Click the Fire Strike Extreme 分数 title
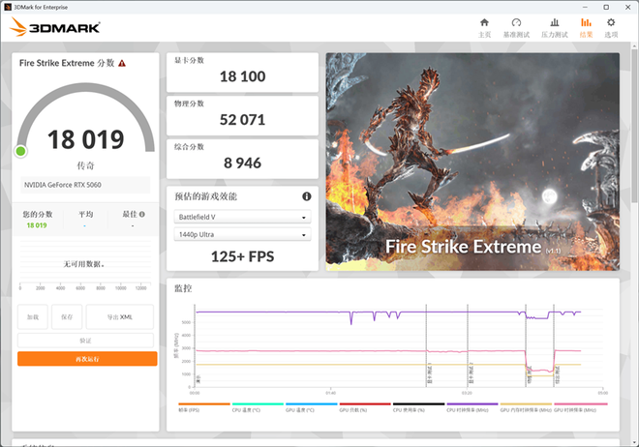Screen dimensions: 639x447 coord(67,63)
